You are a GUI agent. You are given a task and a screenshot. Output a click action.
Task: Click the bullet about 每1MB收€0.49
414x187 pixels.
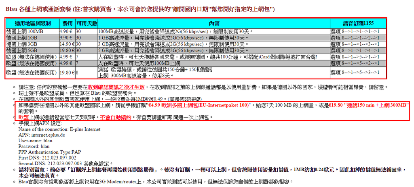110,99
